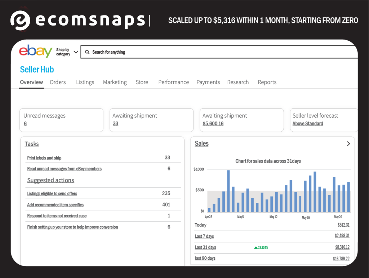Switch to the Research tab
This screenshot has height=278, width=369.
pos(238,82)
